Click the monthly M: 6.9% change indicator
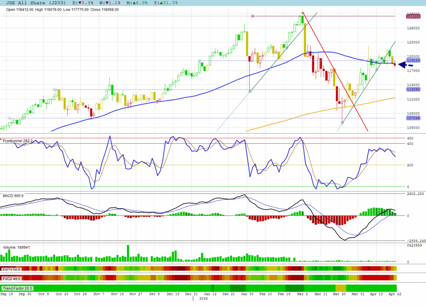 (142, 3)
